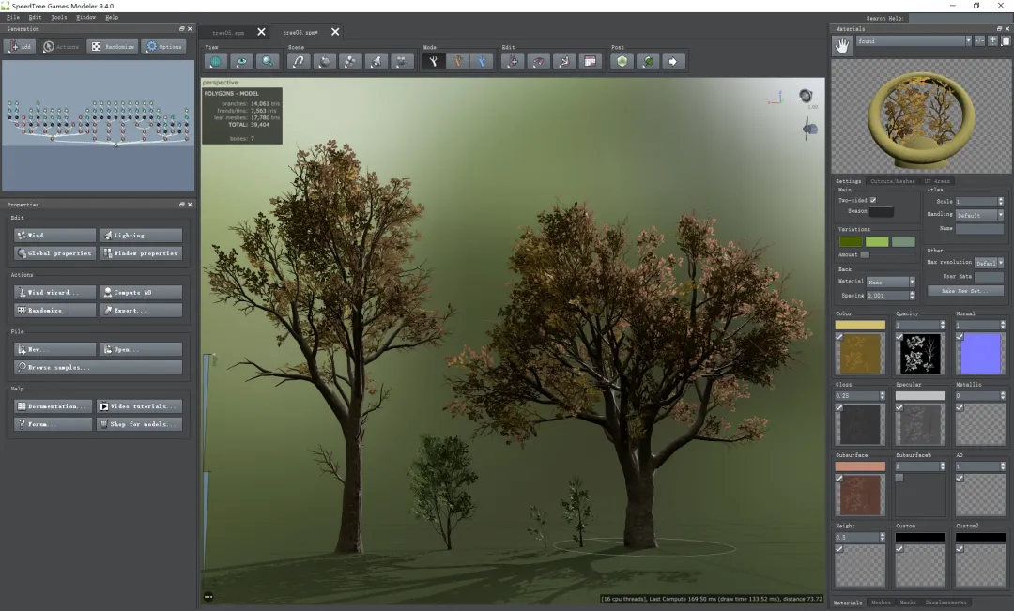
Task: Open the Back Material dropdown
Action: [x=891, y=282]
